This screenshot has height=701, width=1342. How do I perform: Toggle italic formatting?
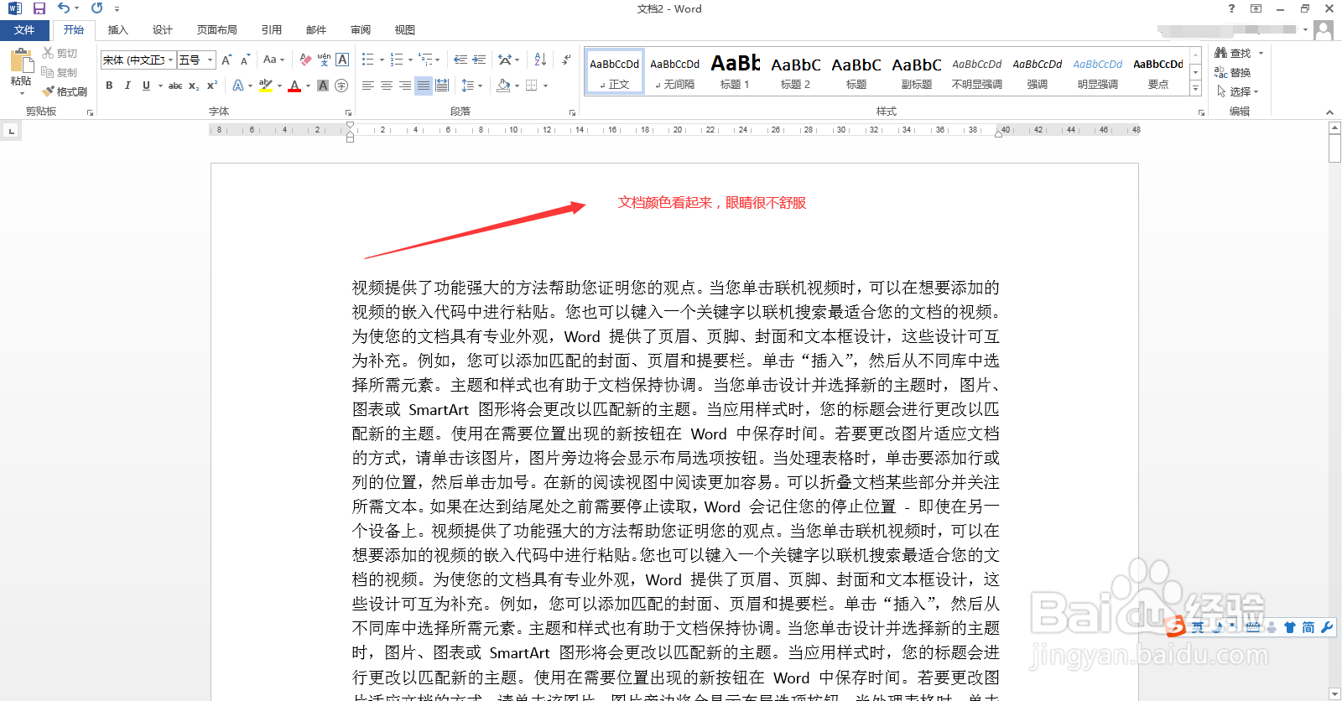(127, 86)
